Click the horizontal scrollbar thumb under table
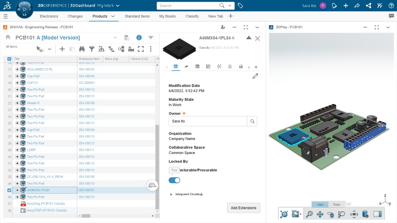This screenshot has width=397, height=223. pos(86,216)
